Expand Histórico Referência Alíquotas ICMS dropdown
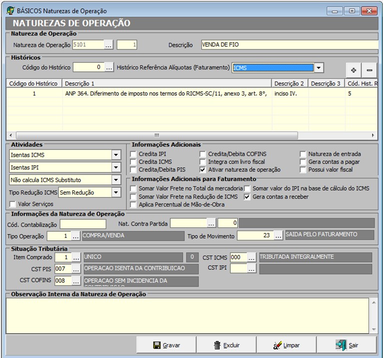 pyautogui.click(x=319, y=68)
